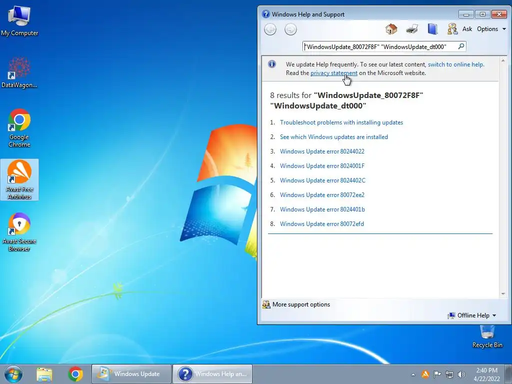Click the scrollbar down arrow in Help
The height and width of the screenshot is (384, 512).
(503, 294)
